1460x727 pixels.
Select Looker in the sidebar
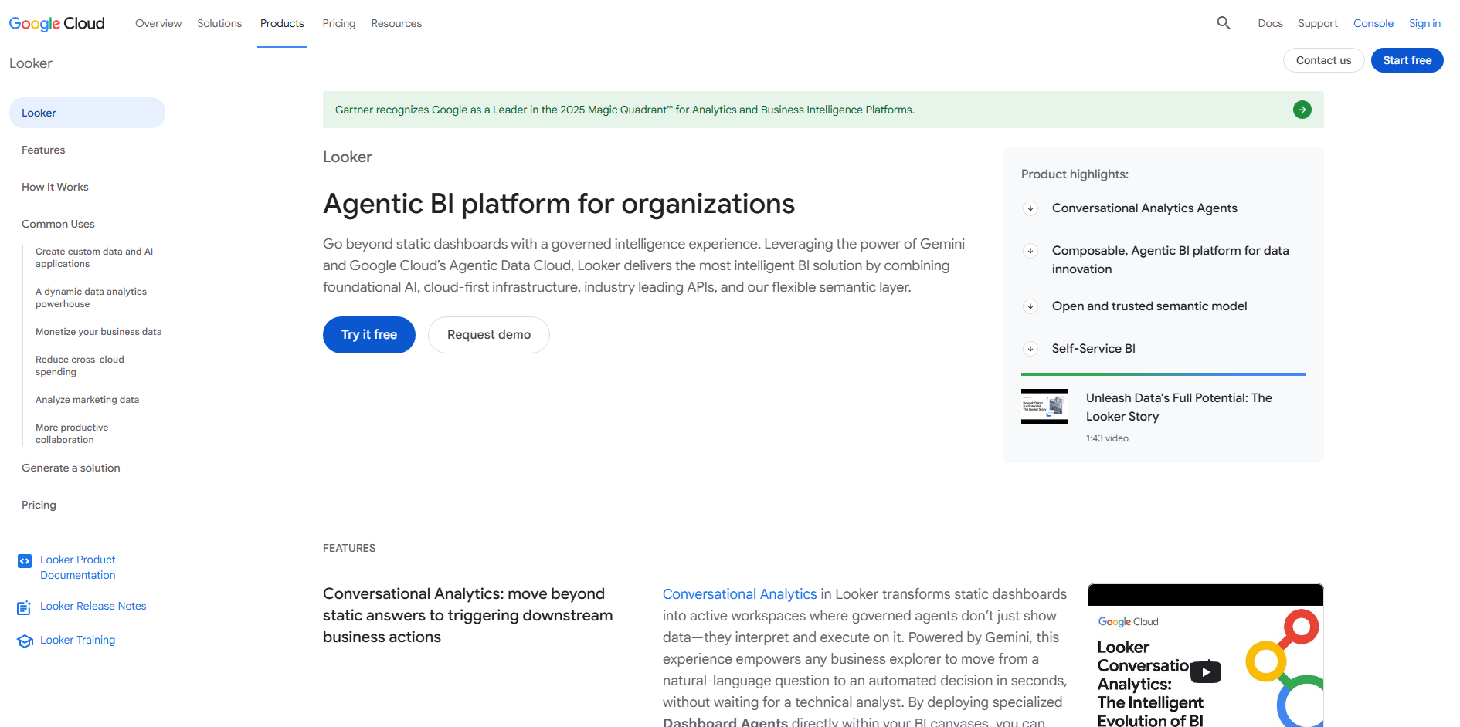[87, 113]
